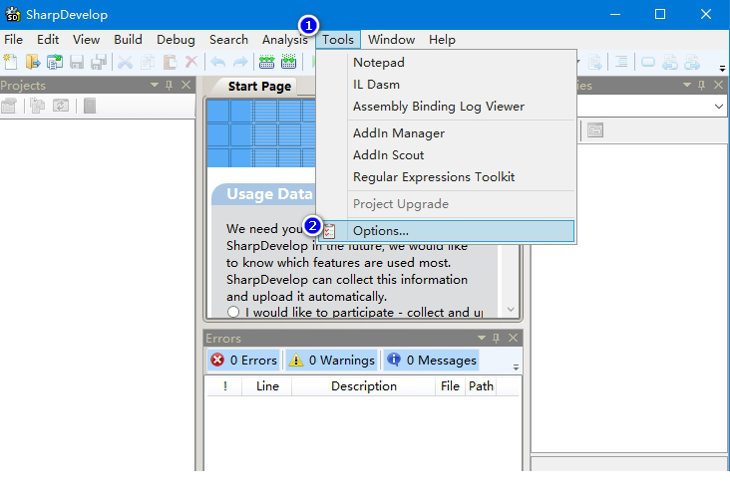
Task: Pin the Errors panel
Action: point(497,338)
